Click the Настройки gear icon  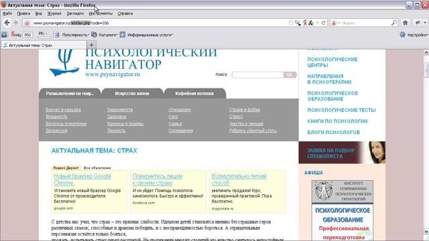click(402, 35)
